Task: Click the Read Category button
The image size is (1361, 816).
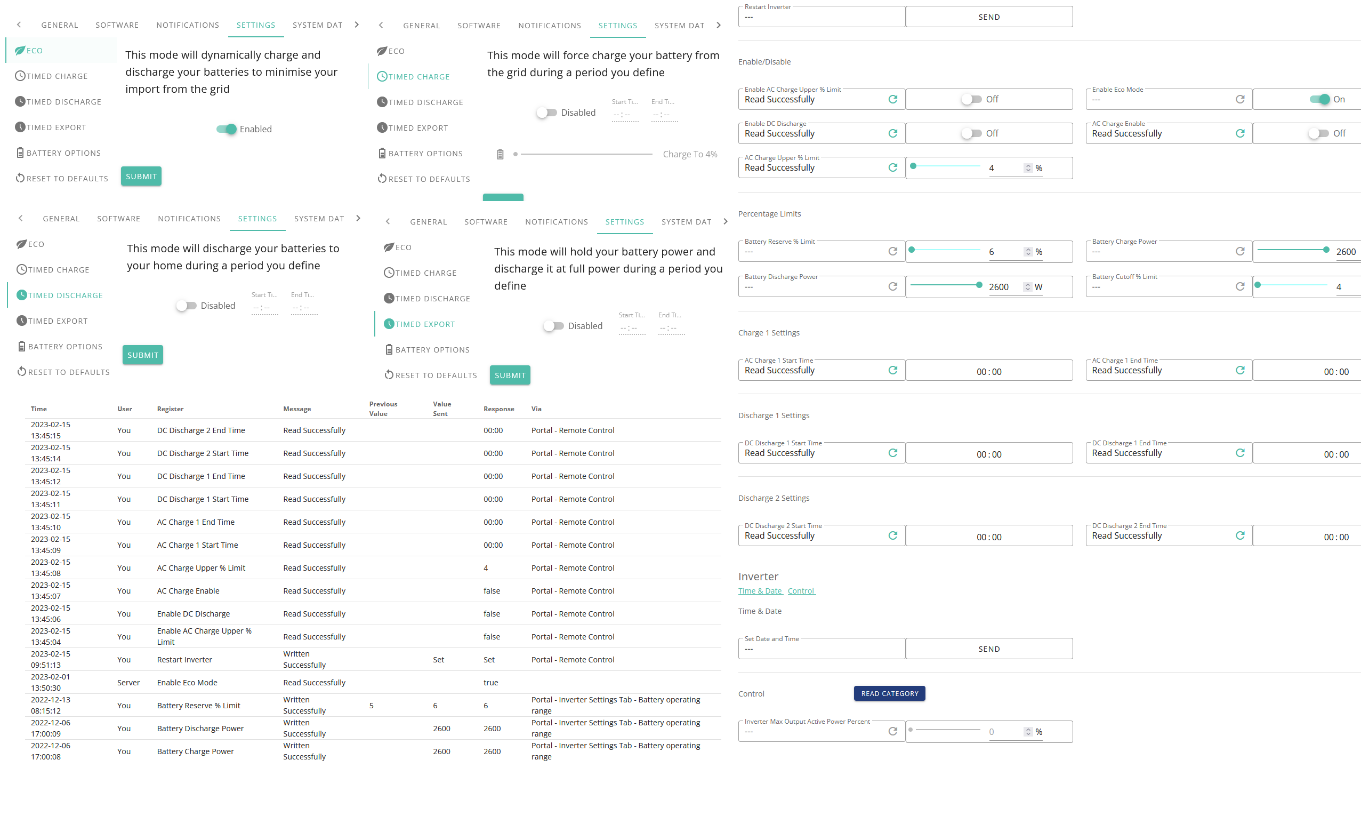Action: (889, 693)
